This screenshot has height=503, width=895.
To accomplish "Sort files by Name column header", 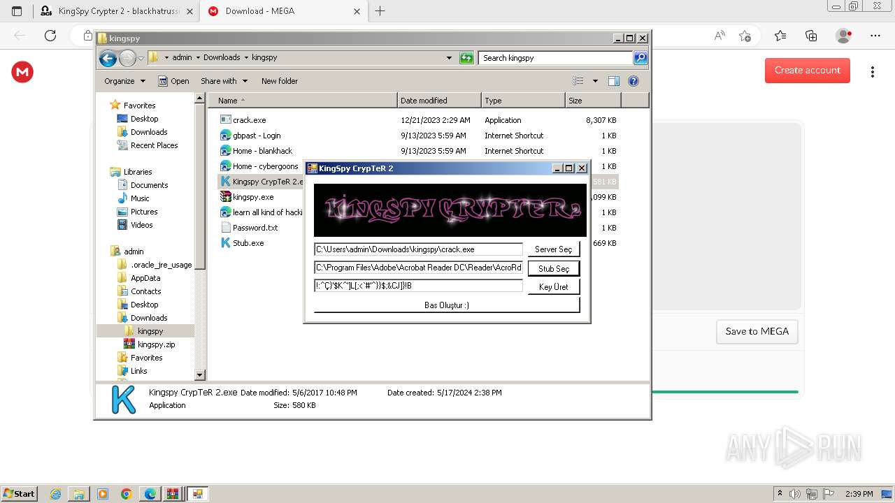I will [x=303, y=101].
